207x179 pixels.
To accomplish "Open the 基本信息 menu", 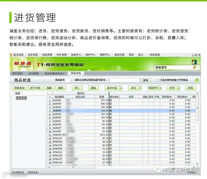I will click(18, 55).
